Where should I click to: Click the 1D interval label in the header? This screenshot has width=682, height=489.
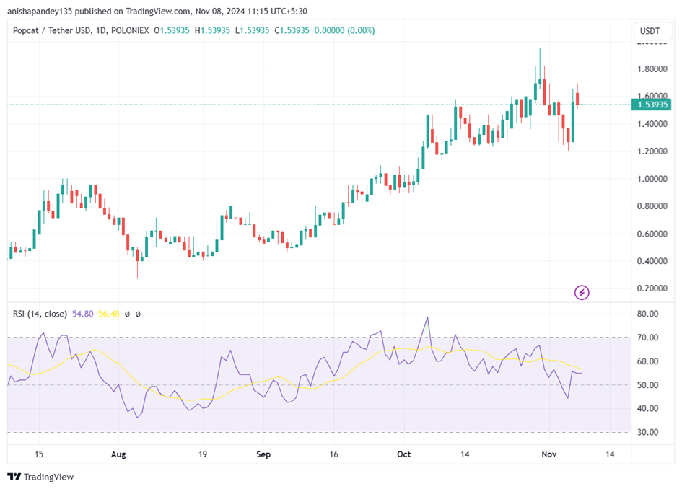coord(100,30)
